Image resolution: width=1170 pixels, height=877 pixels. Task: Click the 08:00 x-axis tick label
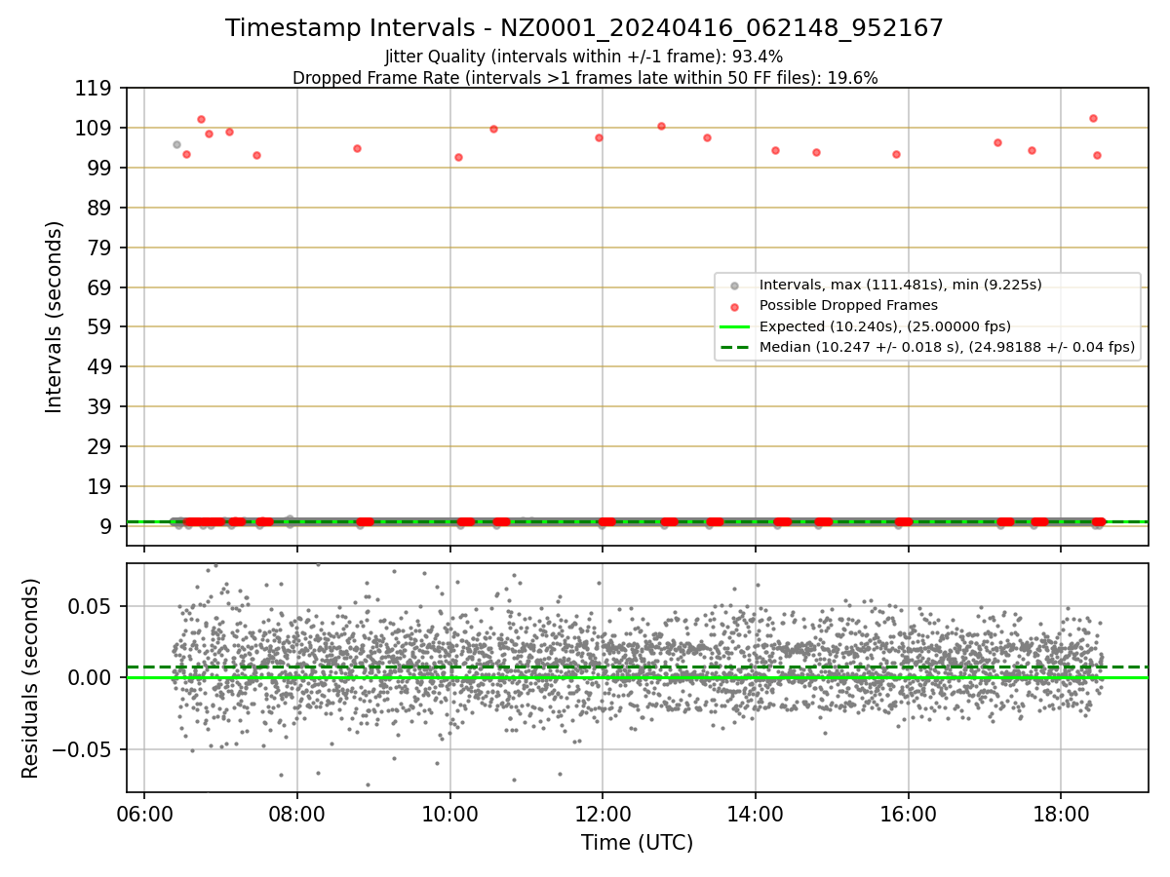tap(297, 813)
